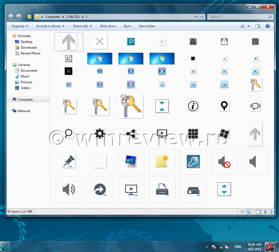Select the yellow note with star icon
The image size is (279, 252).
click(162, 162)
